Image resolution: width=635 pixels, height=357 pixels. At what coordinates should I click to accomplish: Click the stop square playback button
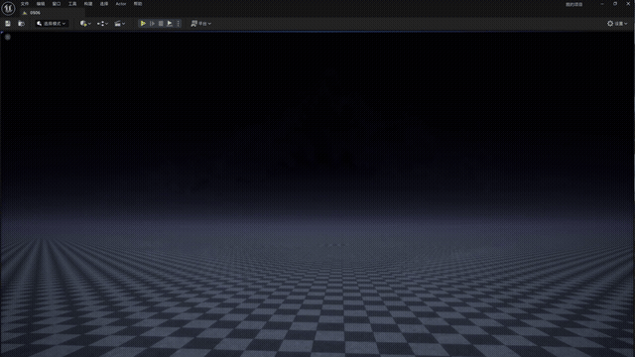pos(161,24)
